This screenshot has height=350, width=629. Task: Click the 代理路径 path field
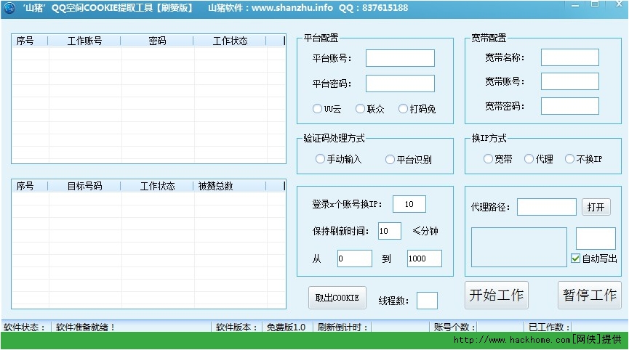pyautogui.click(x=546, y=207)
